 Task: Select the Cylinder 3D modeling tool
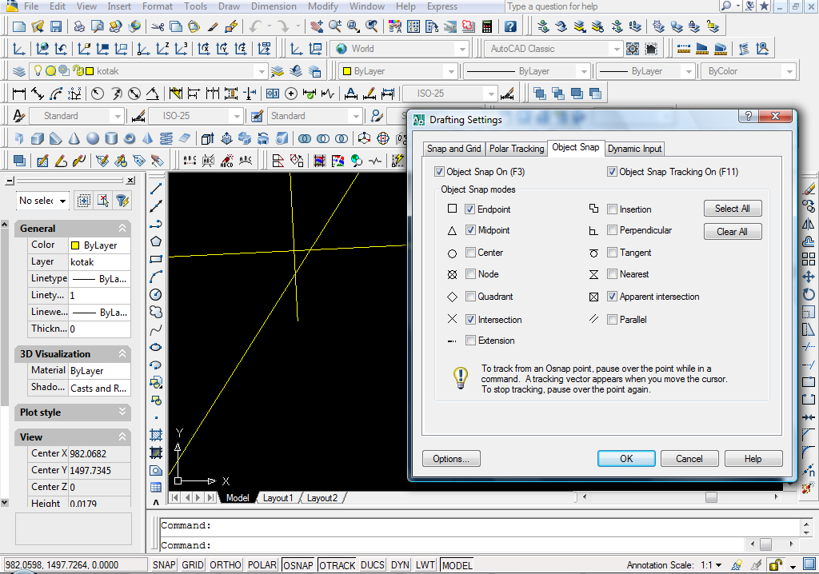pyautogui.click(x=111, y=138)
